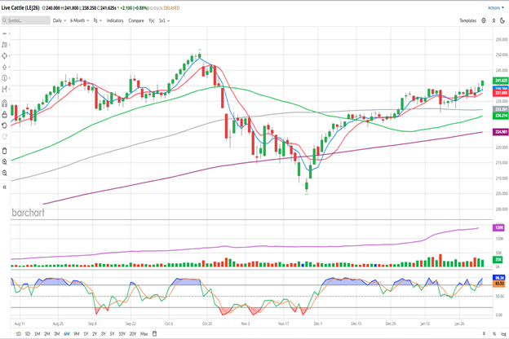The height and width of the screenshot is (339, 509).
Task: Select the 5D time range
Action: coord(28,333)
